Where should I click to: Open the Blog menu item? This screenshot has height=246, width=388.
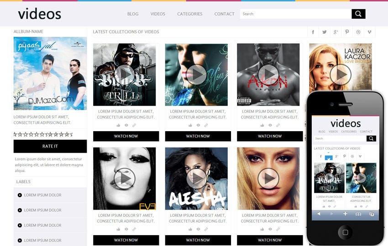(133, 14)
